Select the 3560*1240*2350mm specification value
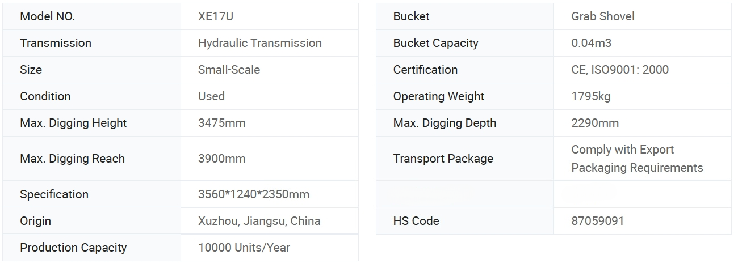The width and height of the screenshot is (738, 264). (253, 194)
